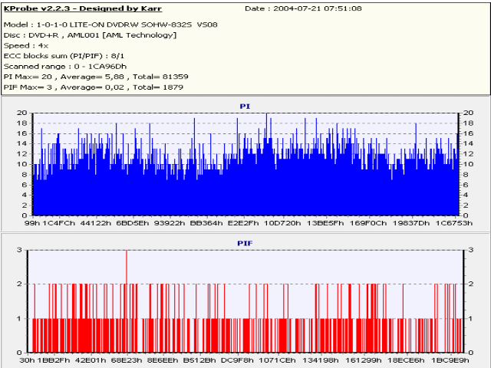Click the PIF Max= 3 statistics line

[94, 87]
